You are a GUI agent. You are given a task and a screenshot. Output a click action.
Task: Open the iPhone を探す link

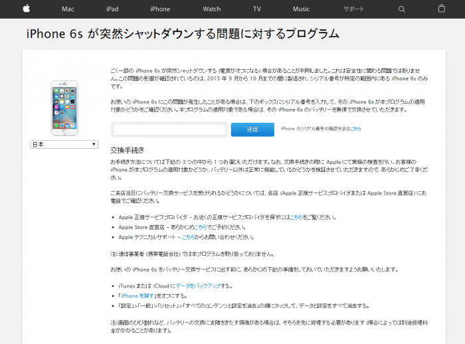coord(138,296)
